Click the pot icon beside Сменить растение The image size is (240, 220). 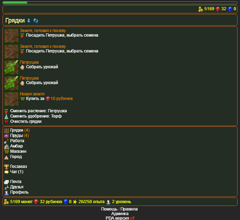click(x=6, y=111)
